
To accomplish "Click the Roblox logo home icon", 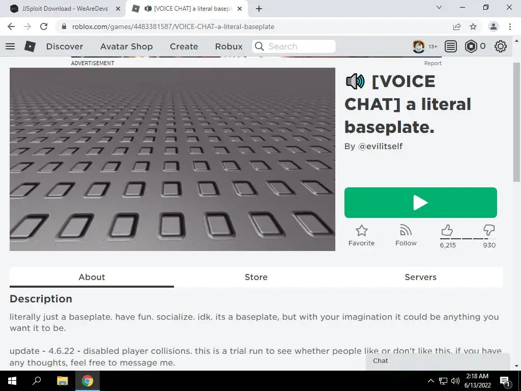I will tap(30, 46).
